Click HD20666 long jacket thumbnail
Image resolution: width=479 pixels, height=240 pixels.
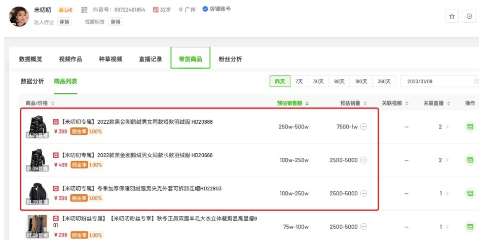click(x=38, y=160)
